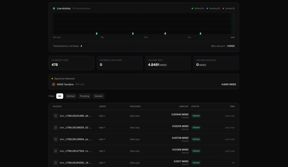Click the Denied (0) legend label
The image size is (288, 167).
tap(230, 9)
